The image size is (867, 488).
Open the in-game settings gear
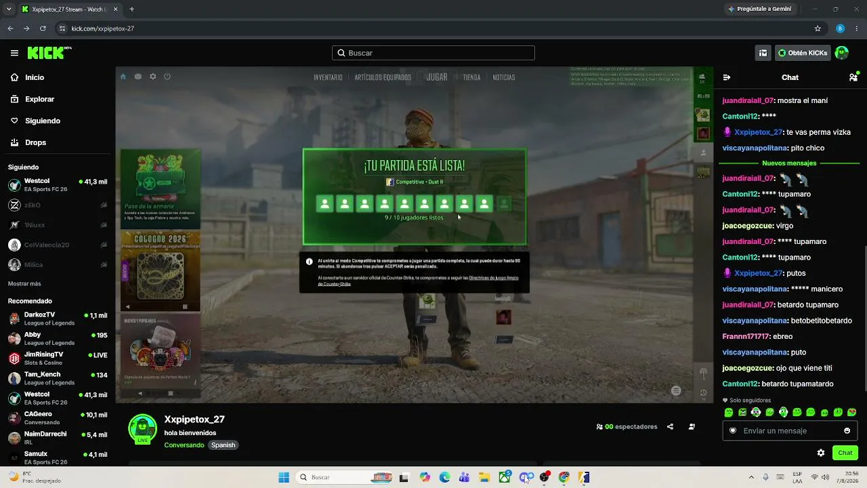153,77
